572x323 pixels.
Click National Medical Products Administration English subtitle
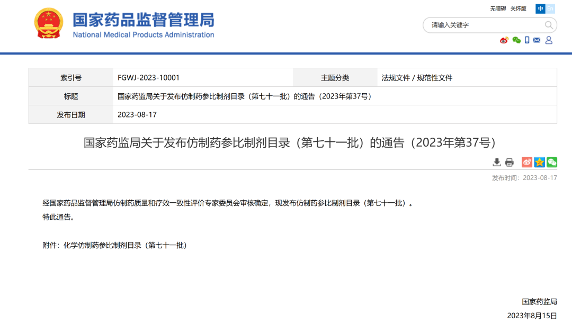(x=144, y=34)
